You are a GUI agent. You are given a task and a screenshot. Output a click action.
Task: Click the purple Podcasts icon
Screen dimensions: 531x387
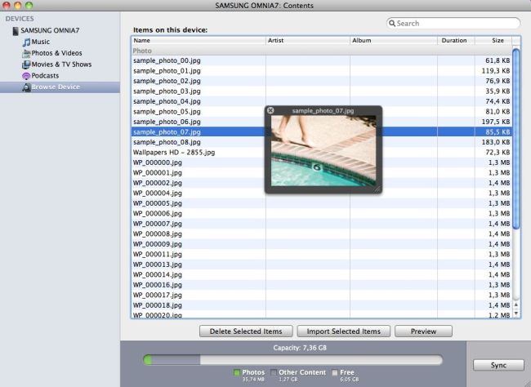coord(26,76)
